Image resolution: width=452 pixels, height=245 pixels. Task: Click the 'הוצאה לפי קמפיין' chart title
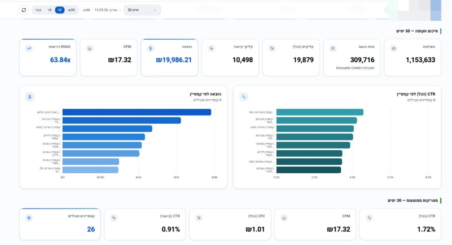click(206, 94)
